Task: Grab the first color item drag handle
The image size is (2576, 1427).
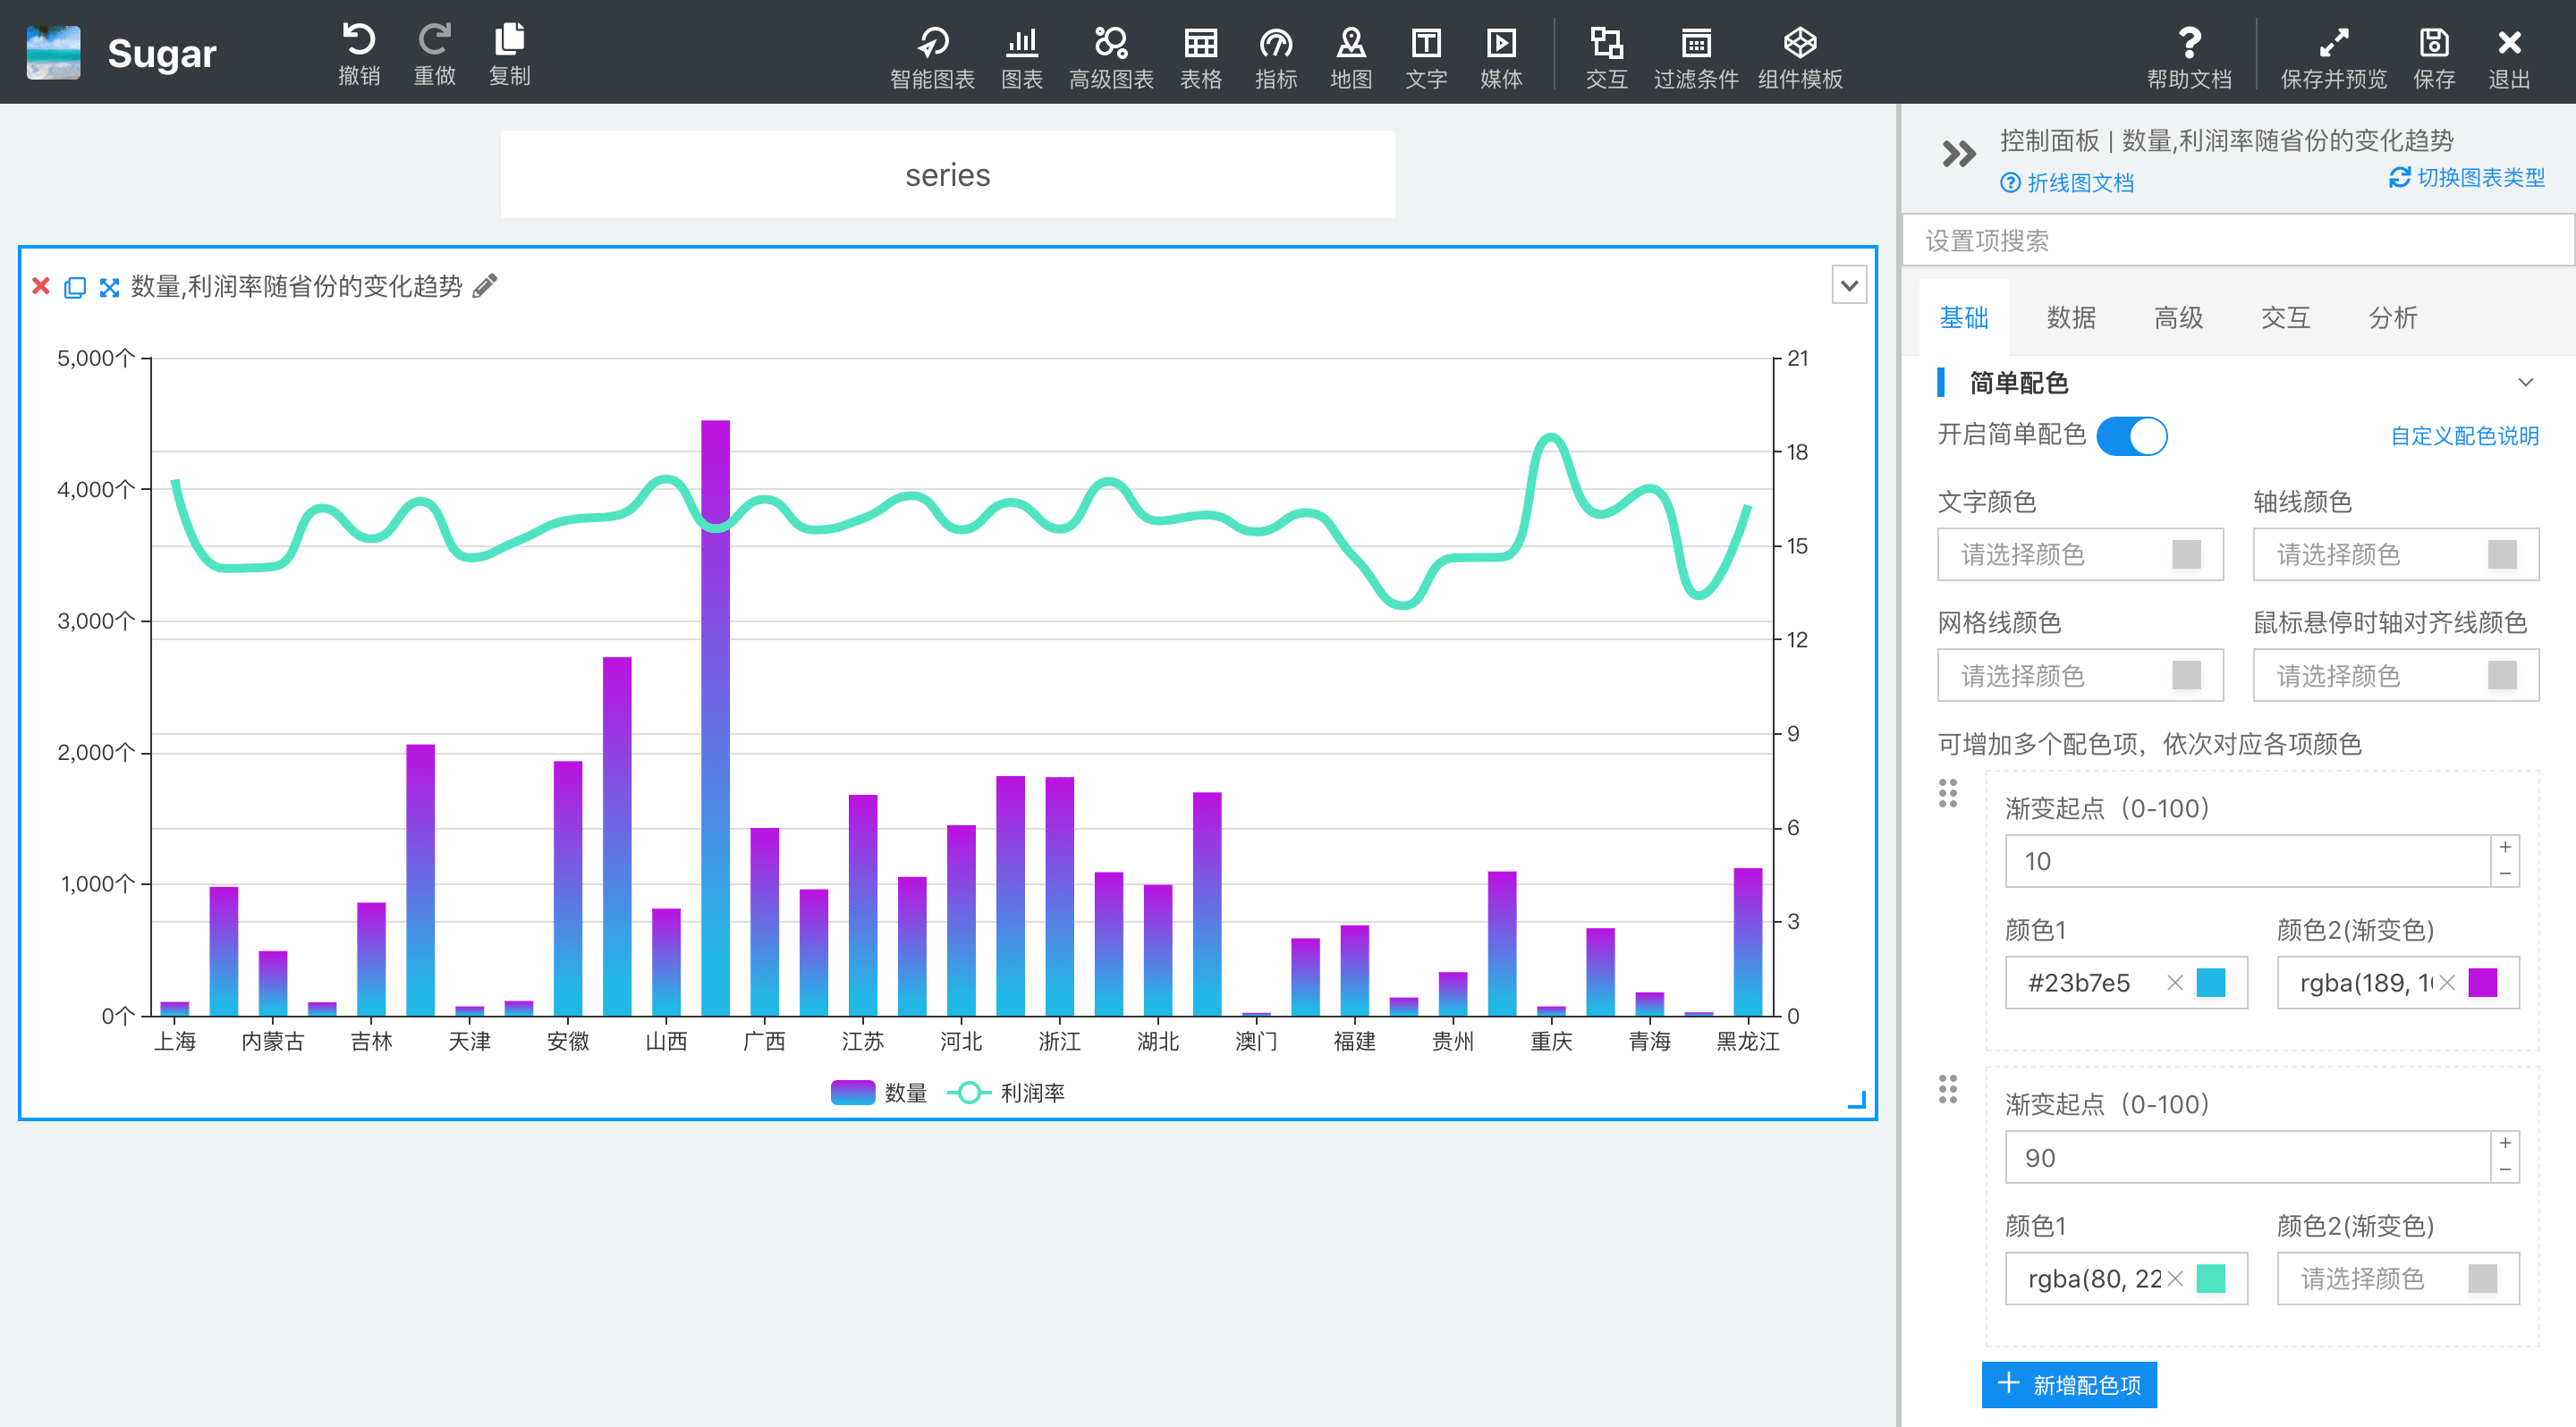Action: coord(1947,793)
